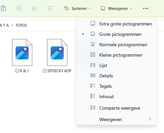Screen dimensions: 164x133
Task: Click the Paste clipboard icon
Action: point(3,8)
